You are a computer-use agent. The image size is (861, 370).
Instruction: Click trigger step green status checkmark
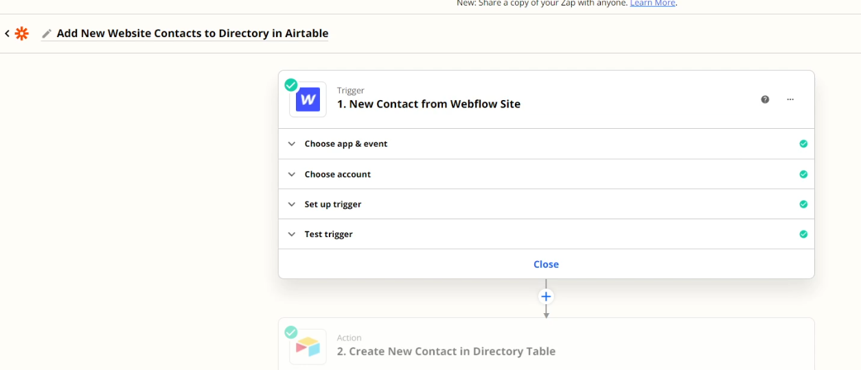click(x=291, y=85)
